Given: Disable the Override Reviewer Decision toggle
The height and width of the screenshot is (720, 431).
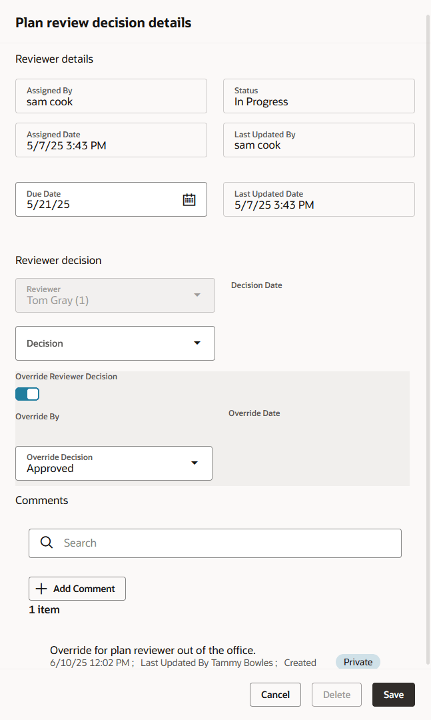Looking at the screenshot, I should (x=27, y=394).
